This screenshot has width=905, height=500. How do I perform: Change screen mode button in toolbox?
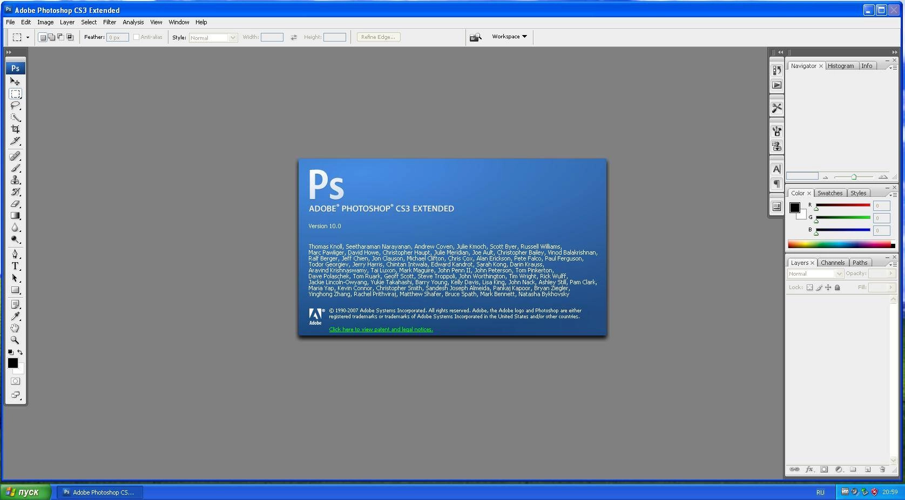15,394
